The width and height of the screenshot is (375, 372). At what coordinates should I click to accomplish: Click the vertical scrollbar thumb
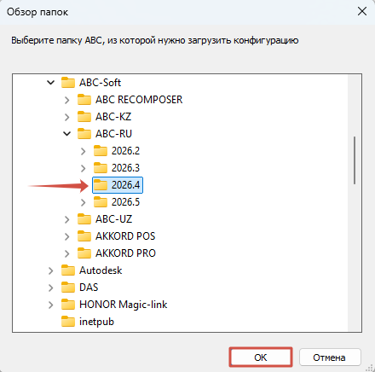click(355, 160)
